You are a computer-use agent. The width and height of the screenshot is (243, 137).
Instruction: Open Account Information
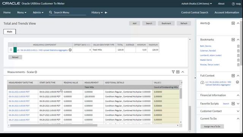click(227, 13)
